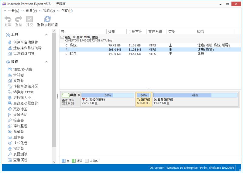The image size is (243, 173).
Task: Select the C: 系统 volume row
Action: pos(150,45)
